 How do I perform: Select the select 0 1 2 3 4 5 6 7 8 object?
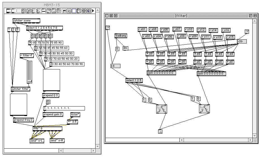point(44,28)
